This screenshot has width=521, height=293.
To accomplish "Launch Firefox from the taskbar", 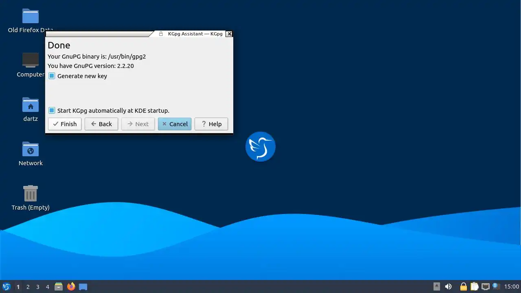I will 71,286.
